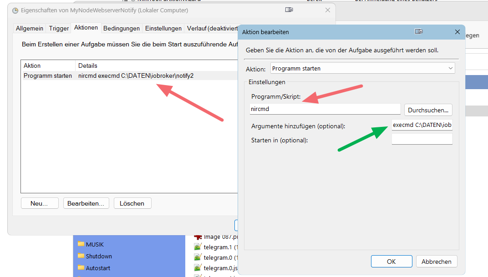Click the Geben Sie die Aktion an instruction text
The width and height of the screenshot is (488, 277).
tap(342, 50)
